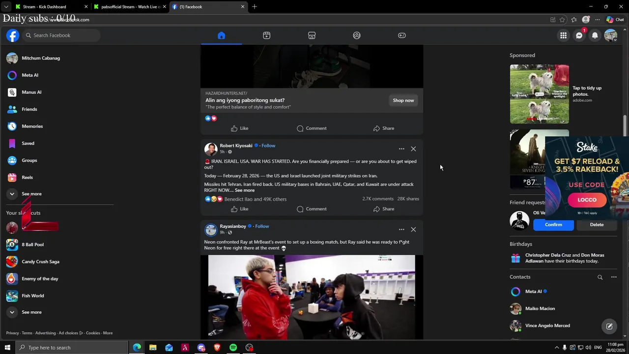Open Facebook Home tab

221,35
